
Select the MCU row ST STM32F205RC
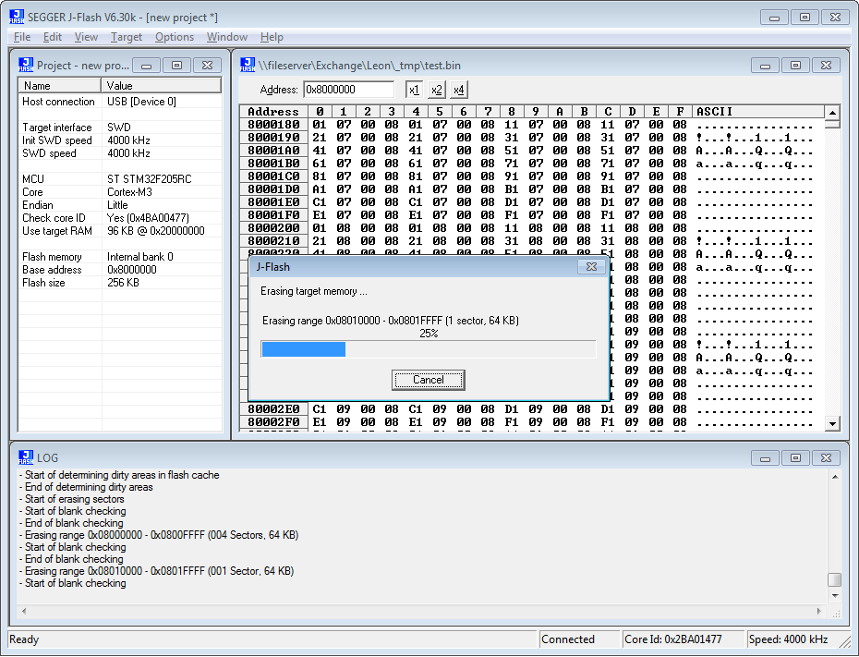(120, 179)
